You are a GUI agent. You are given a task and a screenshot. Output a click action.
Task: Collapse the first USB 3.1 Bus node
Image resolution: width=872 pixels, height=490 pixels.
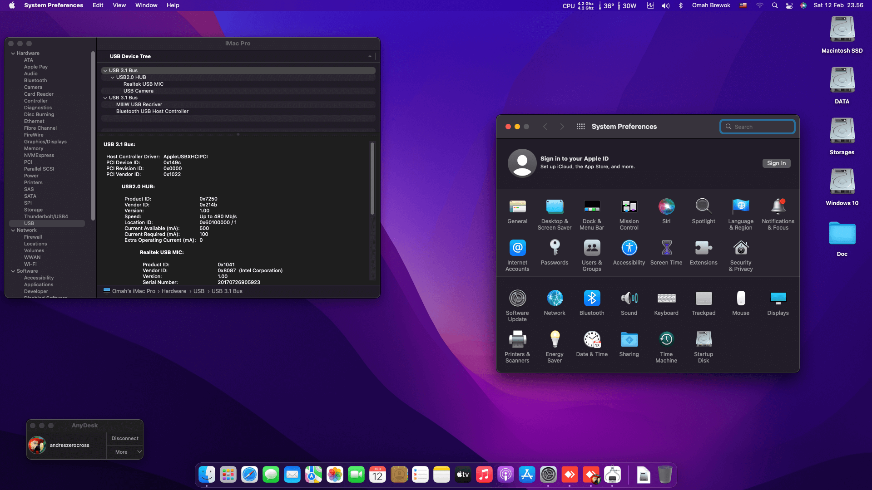105,71
